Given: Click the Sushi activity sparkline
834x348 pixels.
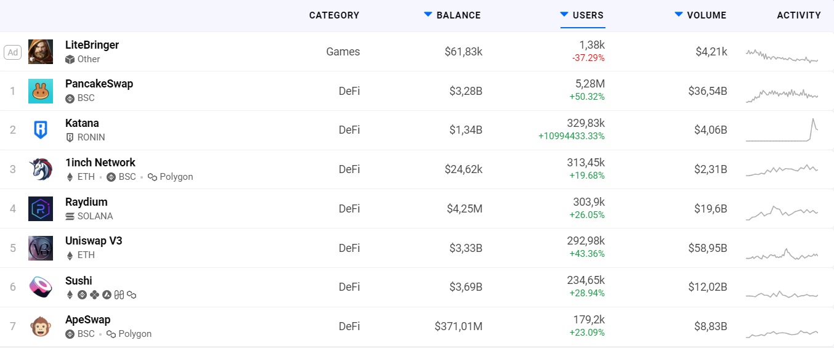Looking at the screenshot, I should click(782, 294).
